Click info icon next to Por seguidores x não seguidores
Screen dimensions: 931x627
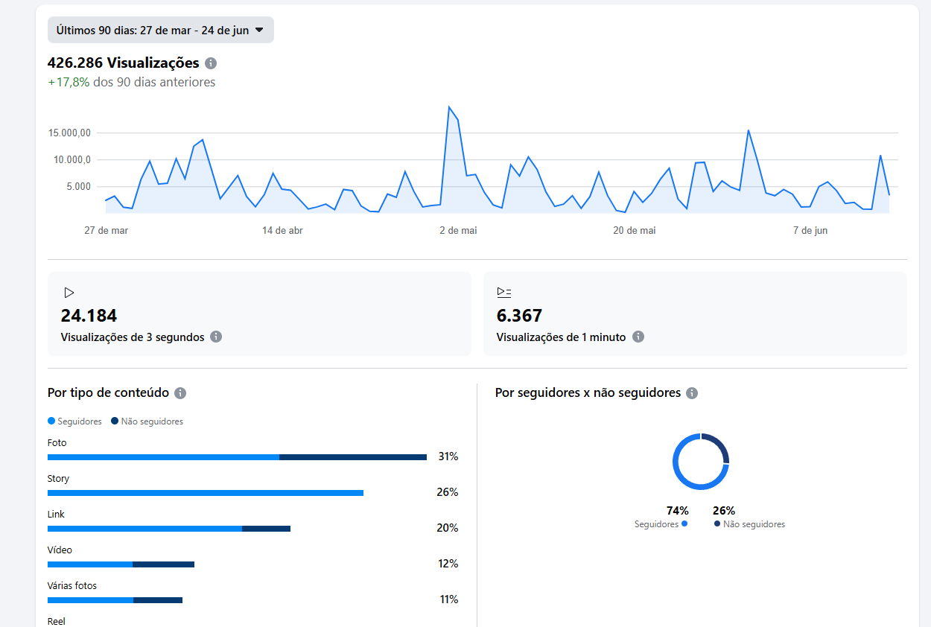[692, 393]
